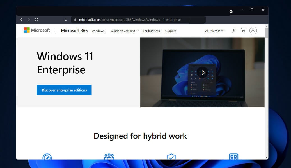Screen dimensions: 291x168
Task: Click inside the browser address bar
Action: point(126,20)
